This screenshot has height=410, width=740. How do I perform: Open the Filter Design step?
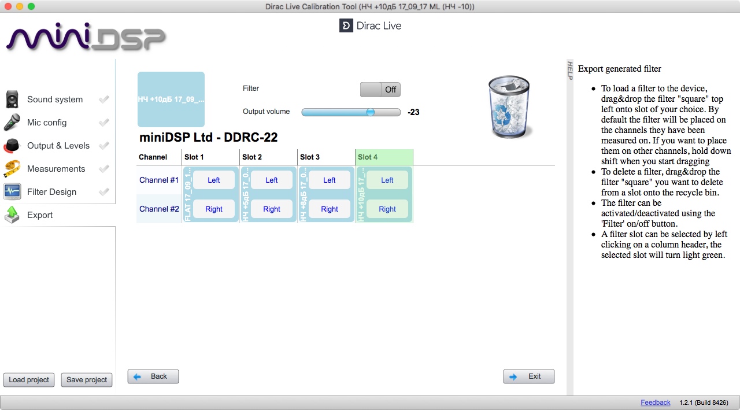[x=51, y=192]
